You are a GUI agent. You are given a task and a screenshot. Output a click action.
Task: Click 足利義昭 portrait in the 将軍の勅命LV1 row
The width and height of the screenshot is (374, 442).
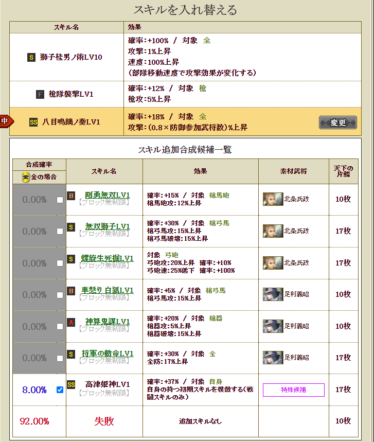click(x=273, y=358)
